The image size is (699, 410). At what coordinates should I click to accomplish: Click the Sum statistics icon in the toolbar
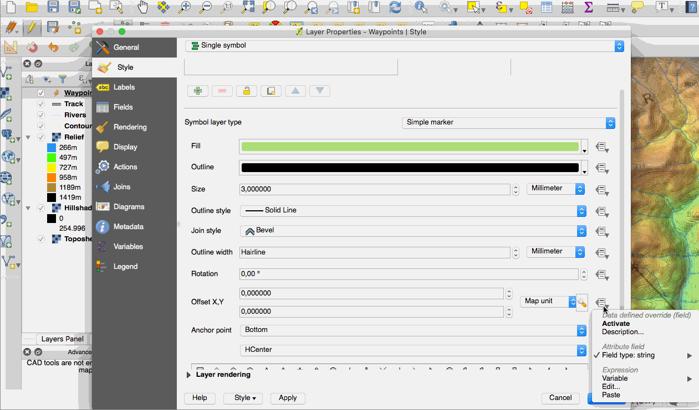point(588,7)
